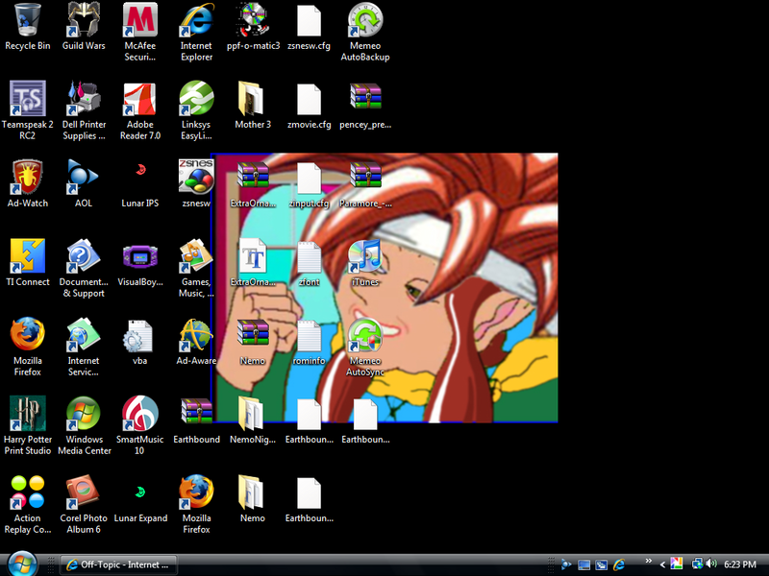Open the Harry Potter Print Studio shortcut
Viewport: 769px width, 576px height.
[27, 414]
